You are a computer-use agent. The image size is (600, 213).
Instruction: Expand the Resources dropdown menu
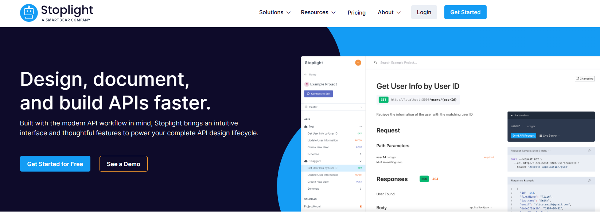(x=318, y=12)
